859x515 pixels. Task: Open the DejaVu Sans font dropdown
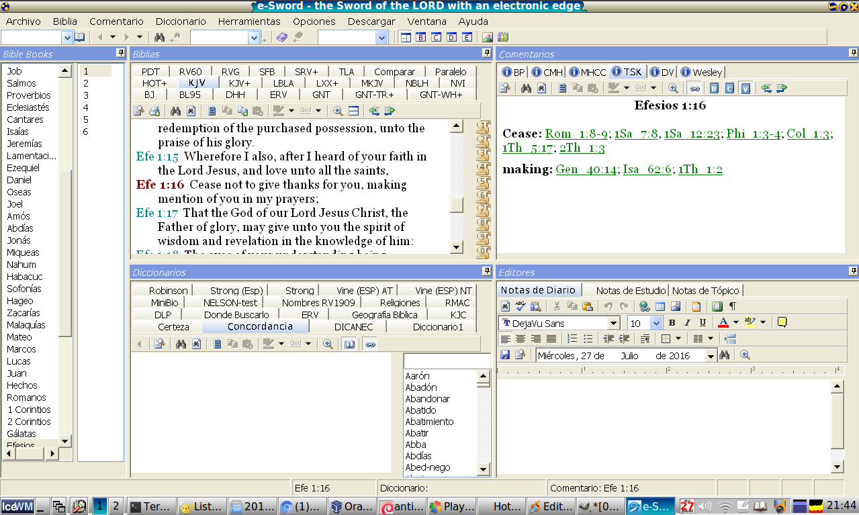point(613,324)
